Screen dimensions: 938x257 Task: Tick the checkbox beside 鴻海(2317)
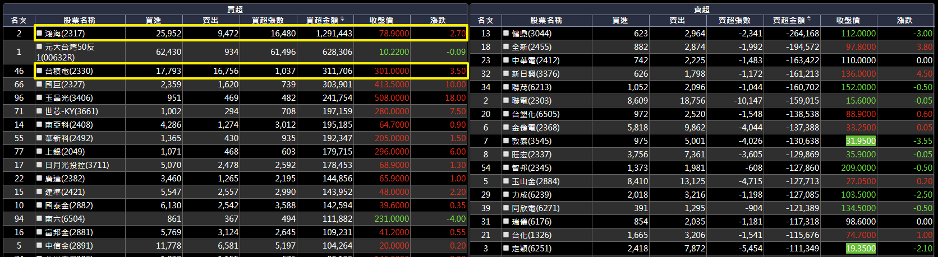click(x=40, y=33)
